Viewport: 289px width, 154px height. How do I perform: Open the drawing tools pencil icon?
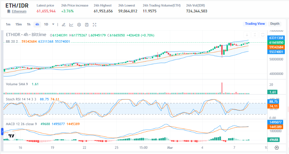point(63,24)
